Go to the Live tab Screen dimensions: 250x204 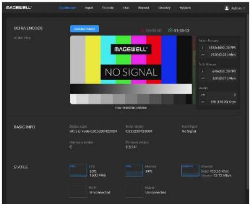(126, 8)
